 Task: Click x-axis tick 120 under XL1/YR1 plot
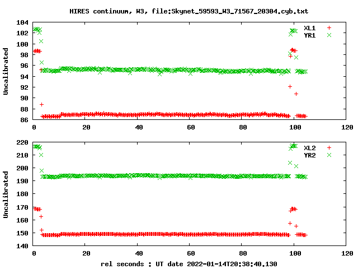[347, 127]
